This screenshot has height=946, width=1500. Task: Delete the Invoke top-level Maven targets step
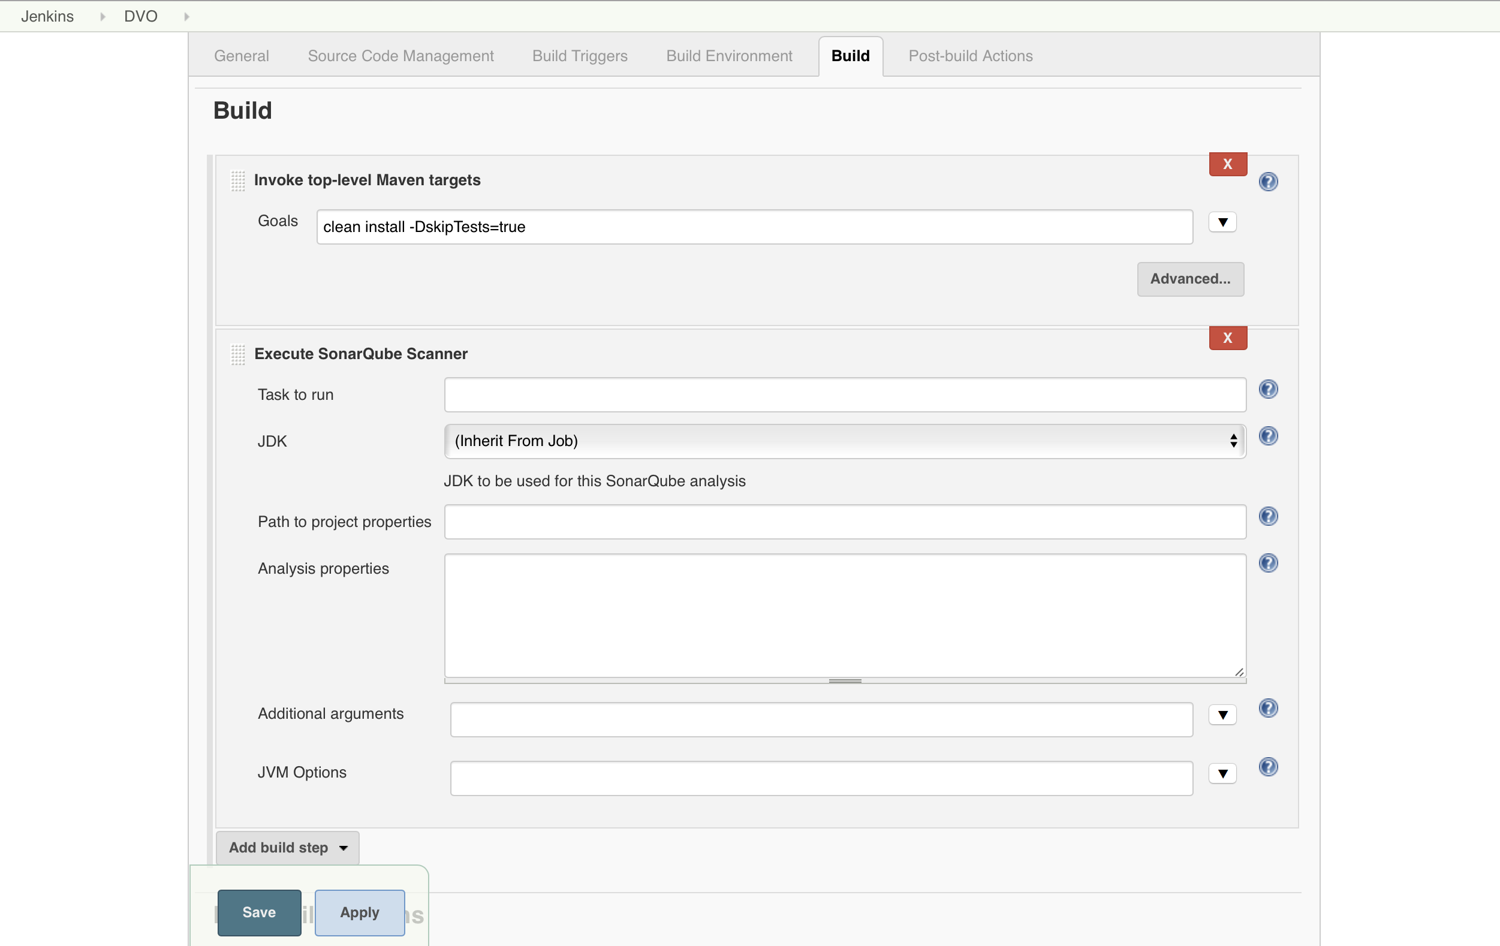pos(1227,164)
